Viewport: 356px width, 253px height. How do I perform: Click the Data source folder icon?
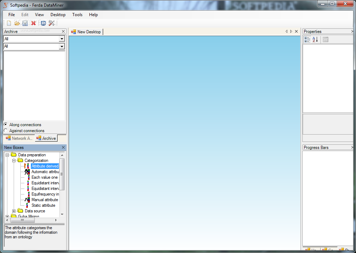point(20,211)
